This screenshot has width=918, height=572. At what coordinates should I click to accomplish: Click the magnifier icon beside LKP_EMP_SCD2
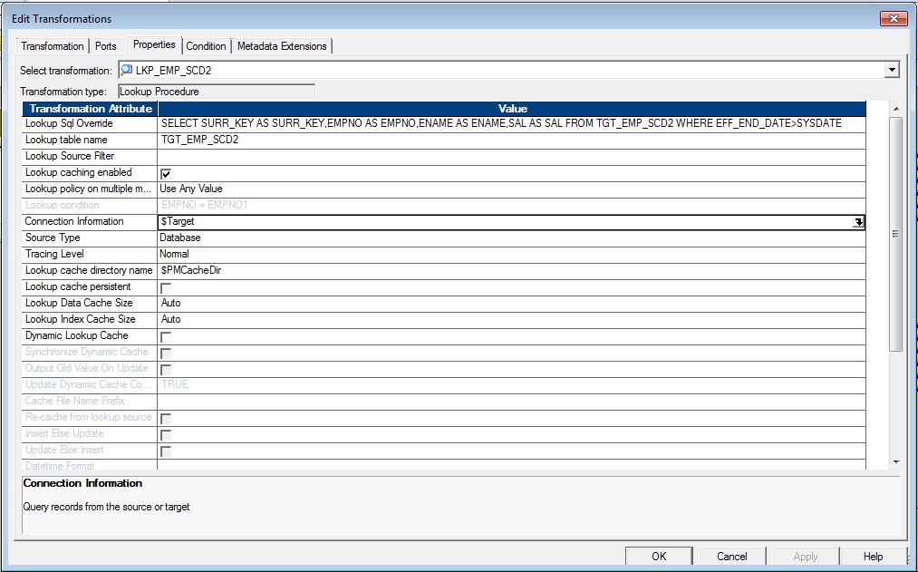[125, 70]
